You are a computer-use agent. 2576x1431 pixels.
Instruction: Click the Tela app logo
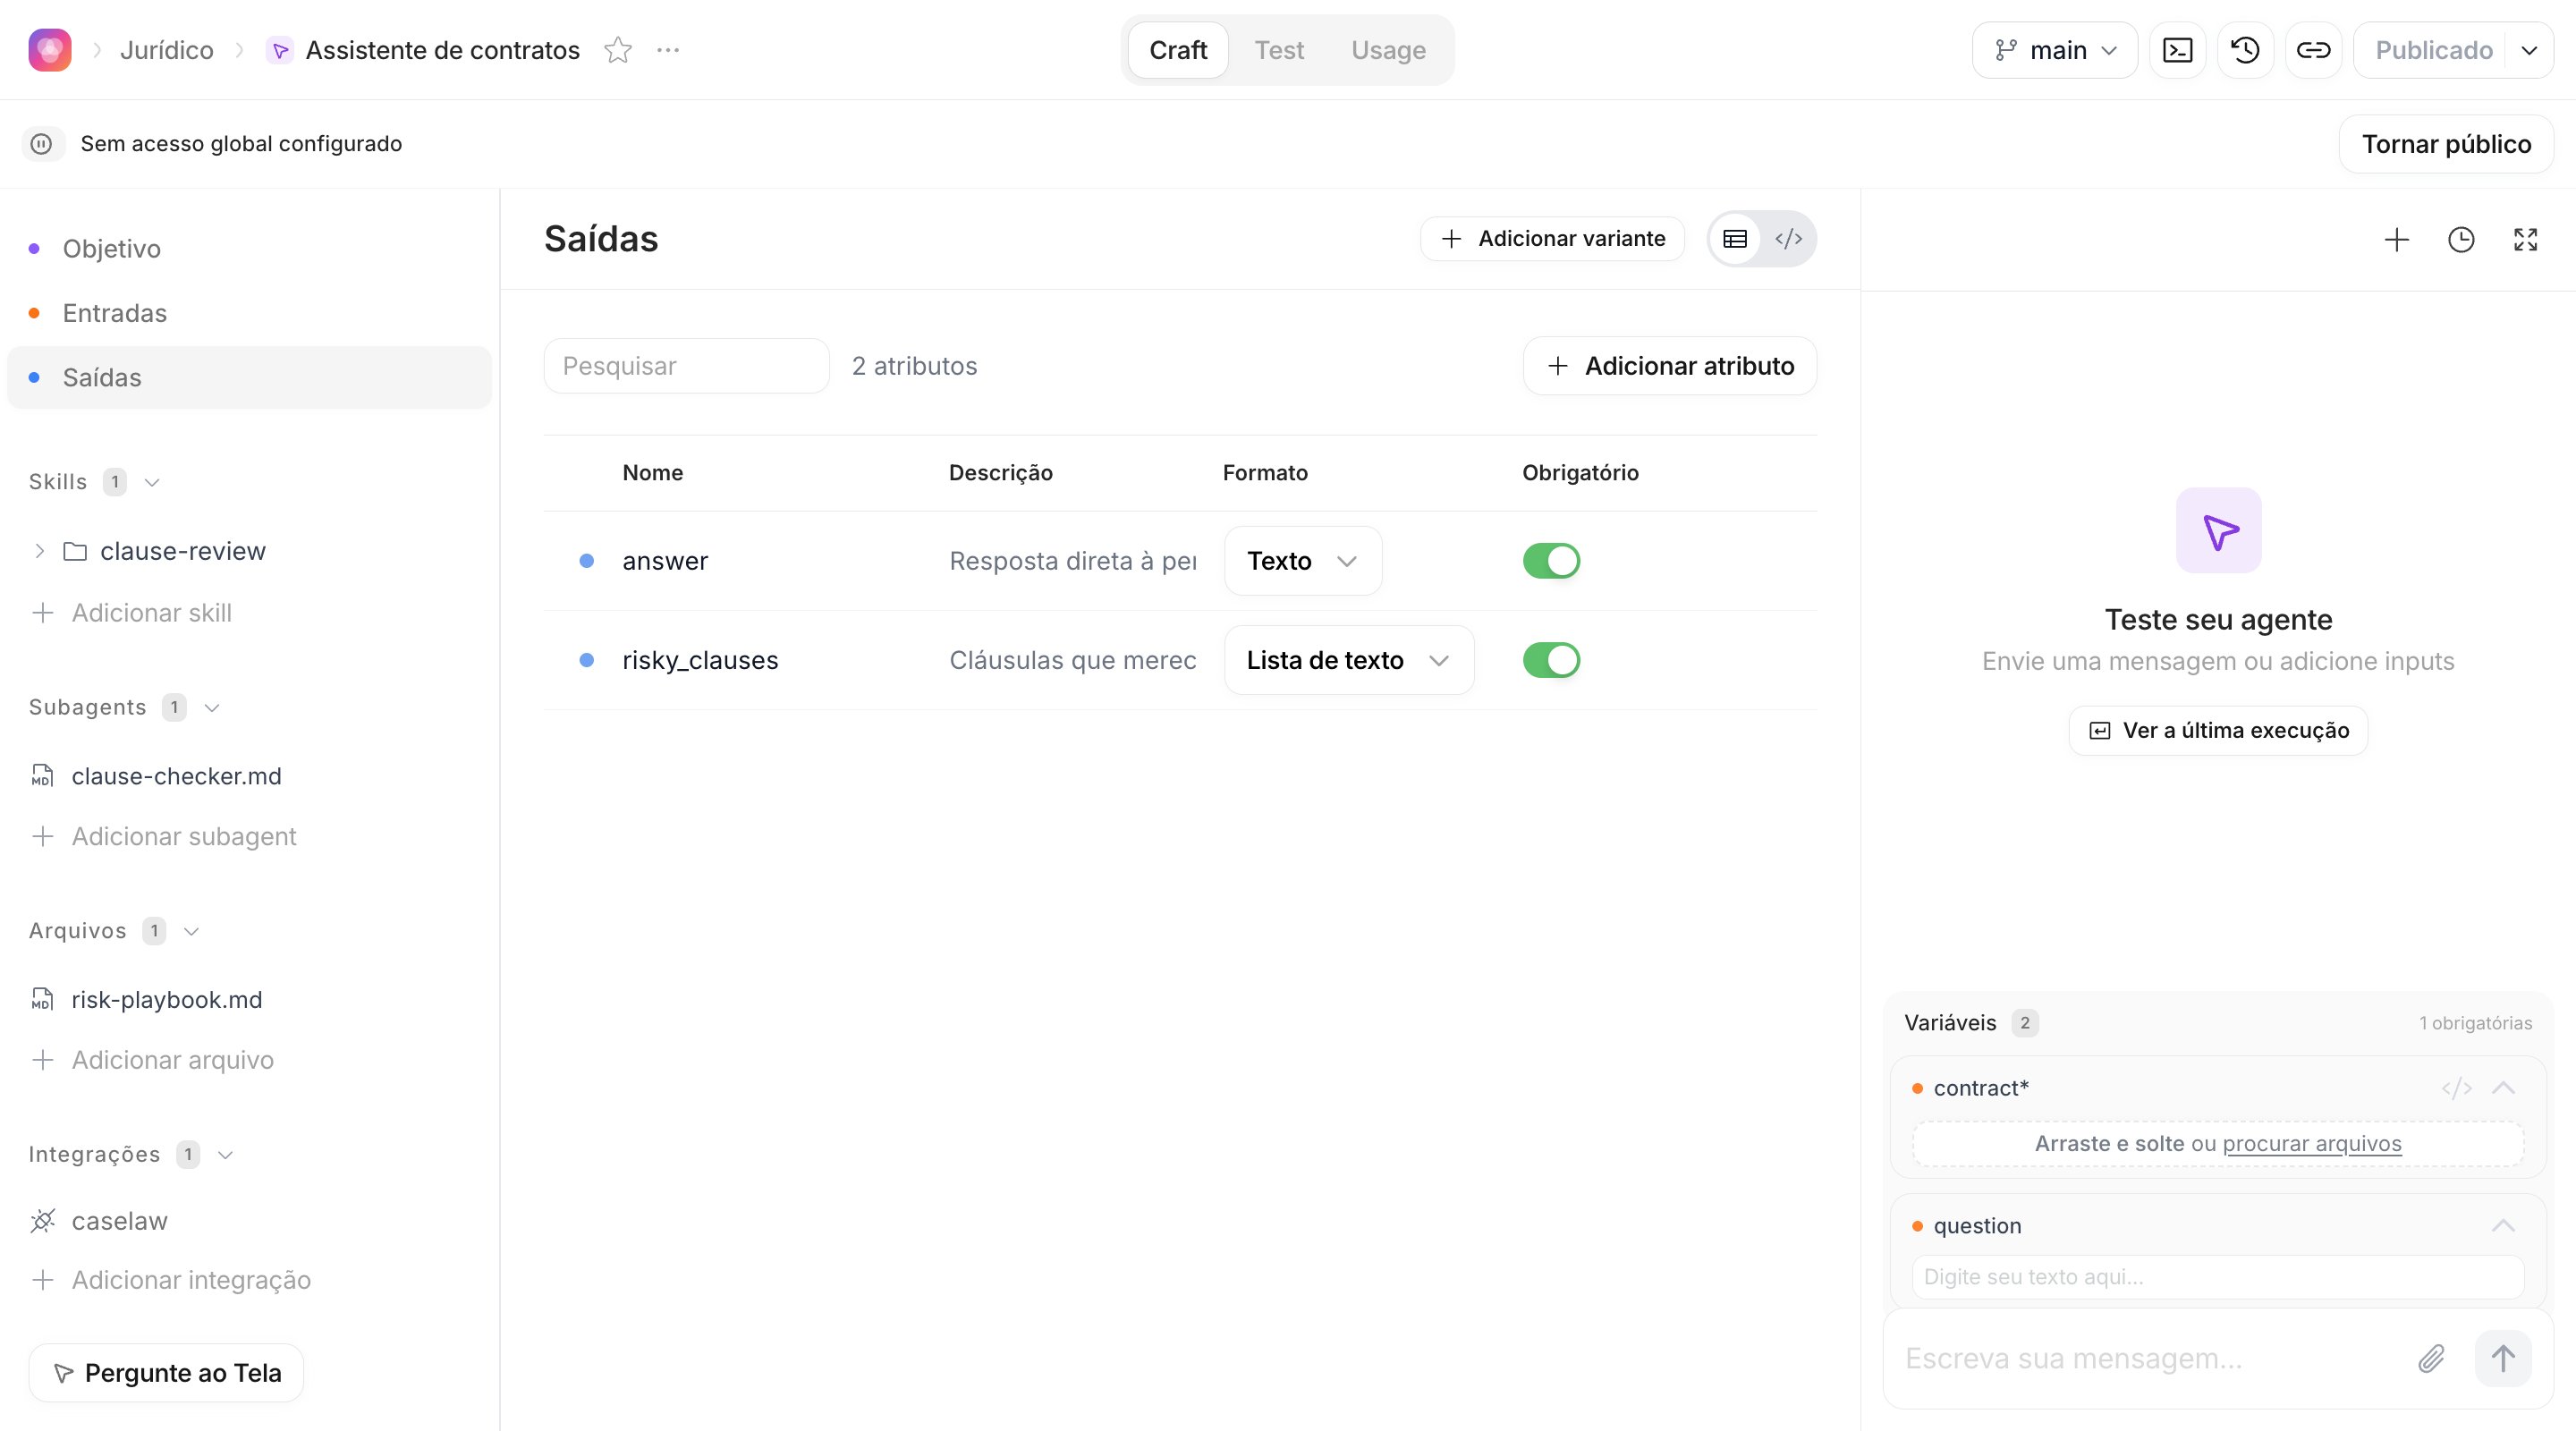pyautogui.click(x=50, y=50)
